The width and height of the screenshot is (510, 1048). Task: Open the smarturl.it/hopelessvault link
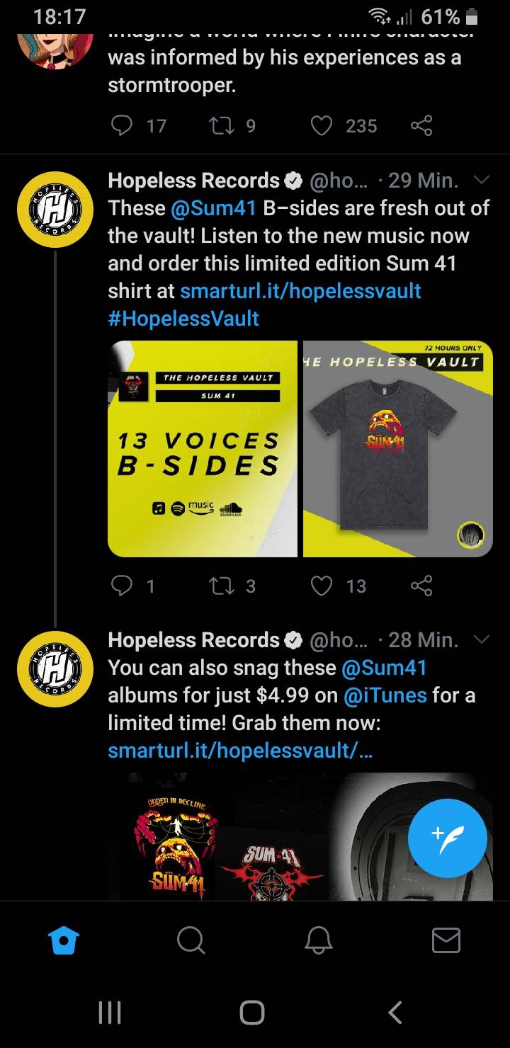point(301,291)
